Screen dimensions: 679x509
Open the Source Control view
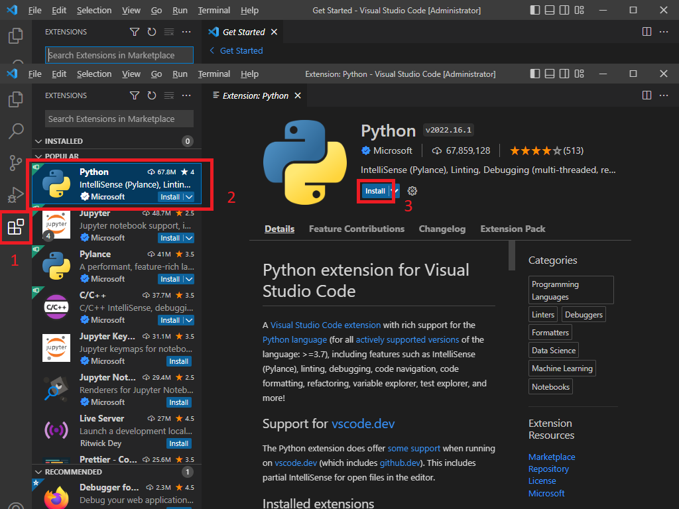click(16, 163)
